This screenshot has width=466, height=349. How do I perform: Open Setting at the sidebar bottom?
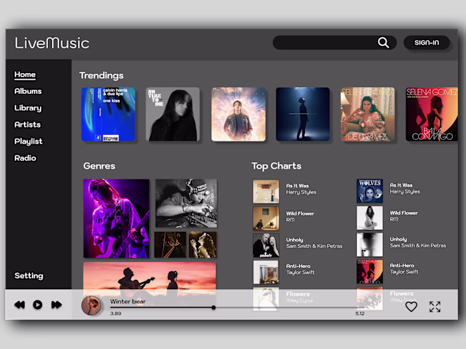[x=29, y=276]
